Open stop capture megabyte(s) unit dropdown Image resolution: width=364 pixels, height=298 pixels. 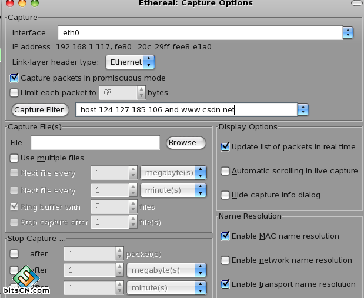(201, 270)
